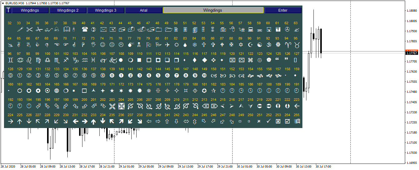The height and width of the screenshot is (170, 419).
Task: Choose the keyboard symbol numbered 55
Action: tap(223, 29)
